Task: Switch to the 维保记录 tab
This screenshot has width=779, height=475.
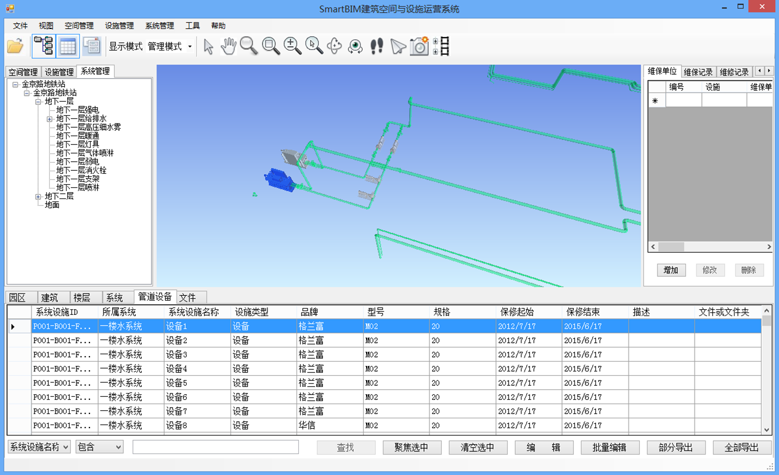Action: [698, 72]
